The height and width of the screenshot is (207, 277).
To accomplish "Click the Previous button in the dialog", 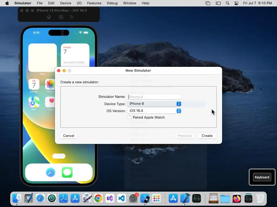I will tap(184, 136).
